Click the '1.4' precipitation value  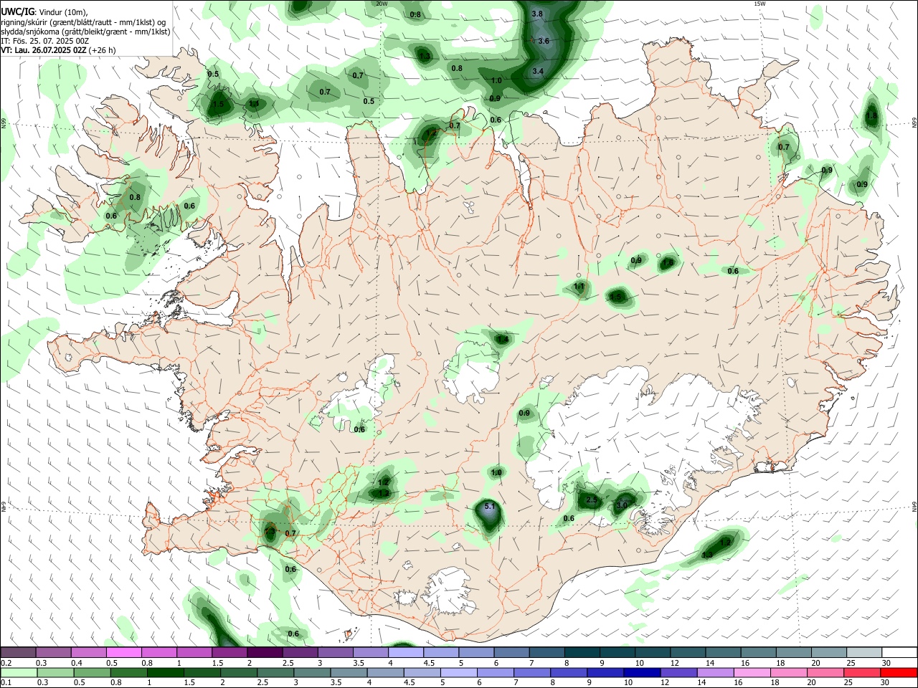click(x=502, y=340)
